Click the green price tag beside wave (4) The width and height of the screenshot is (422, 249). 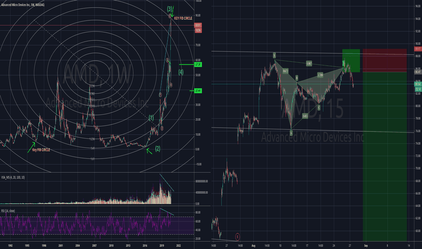click(198, 65)
